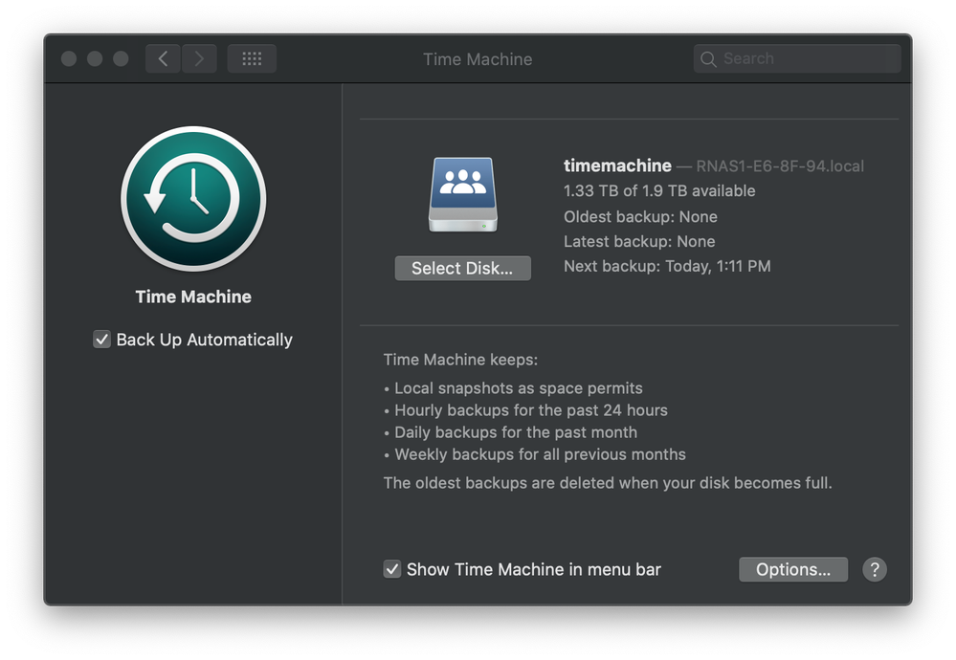Click the 1.33 TB of 1.9 TB available text

pyautogui.click(x=659, y=190)
